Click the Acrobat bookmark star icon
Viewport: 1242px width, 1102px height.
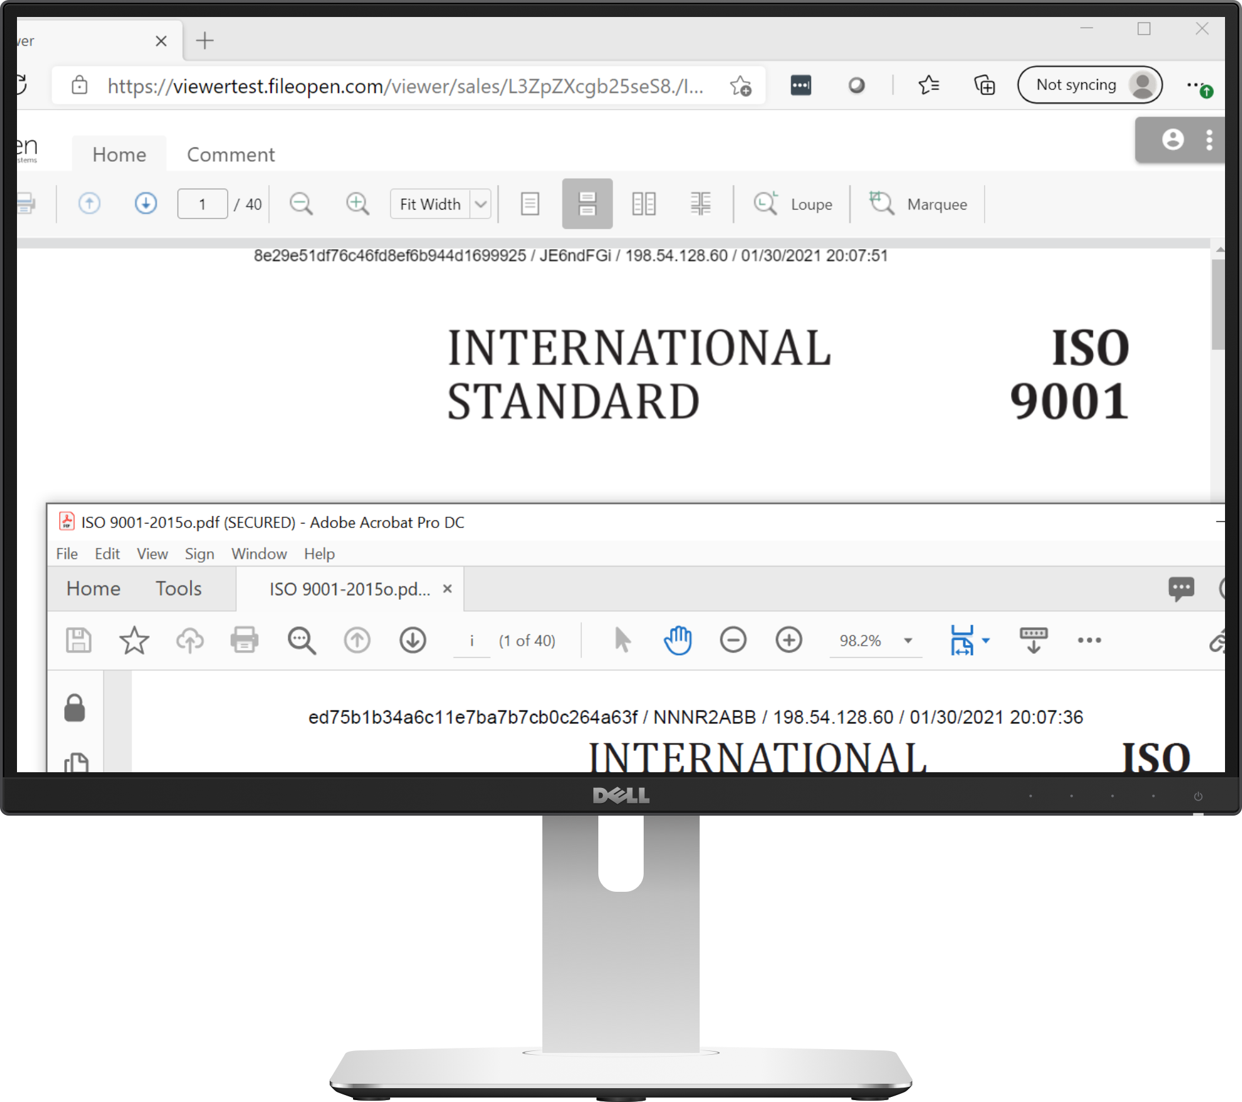[134, 641]
